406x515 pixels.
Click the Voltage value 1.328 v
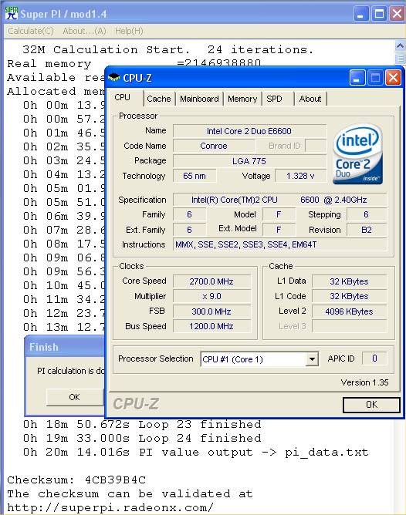(300, 176)
